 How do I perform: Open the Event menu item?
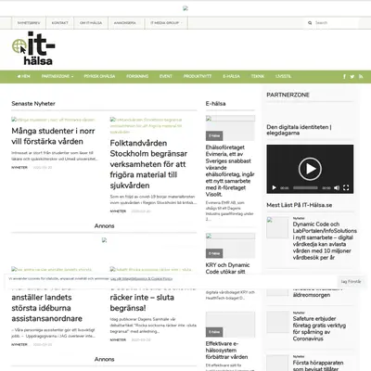[x=166, y=76]
